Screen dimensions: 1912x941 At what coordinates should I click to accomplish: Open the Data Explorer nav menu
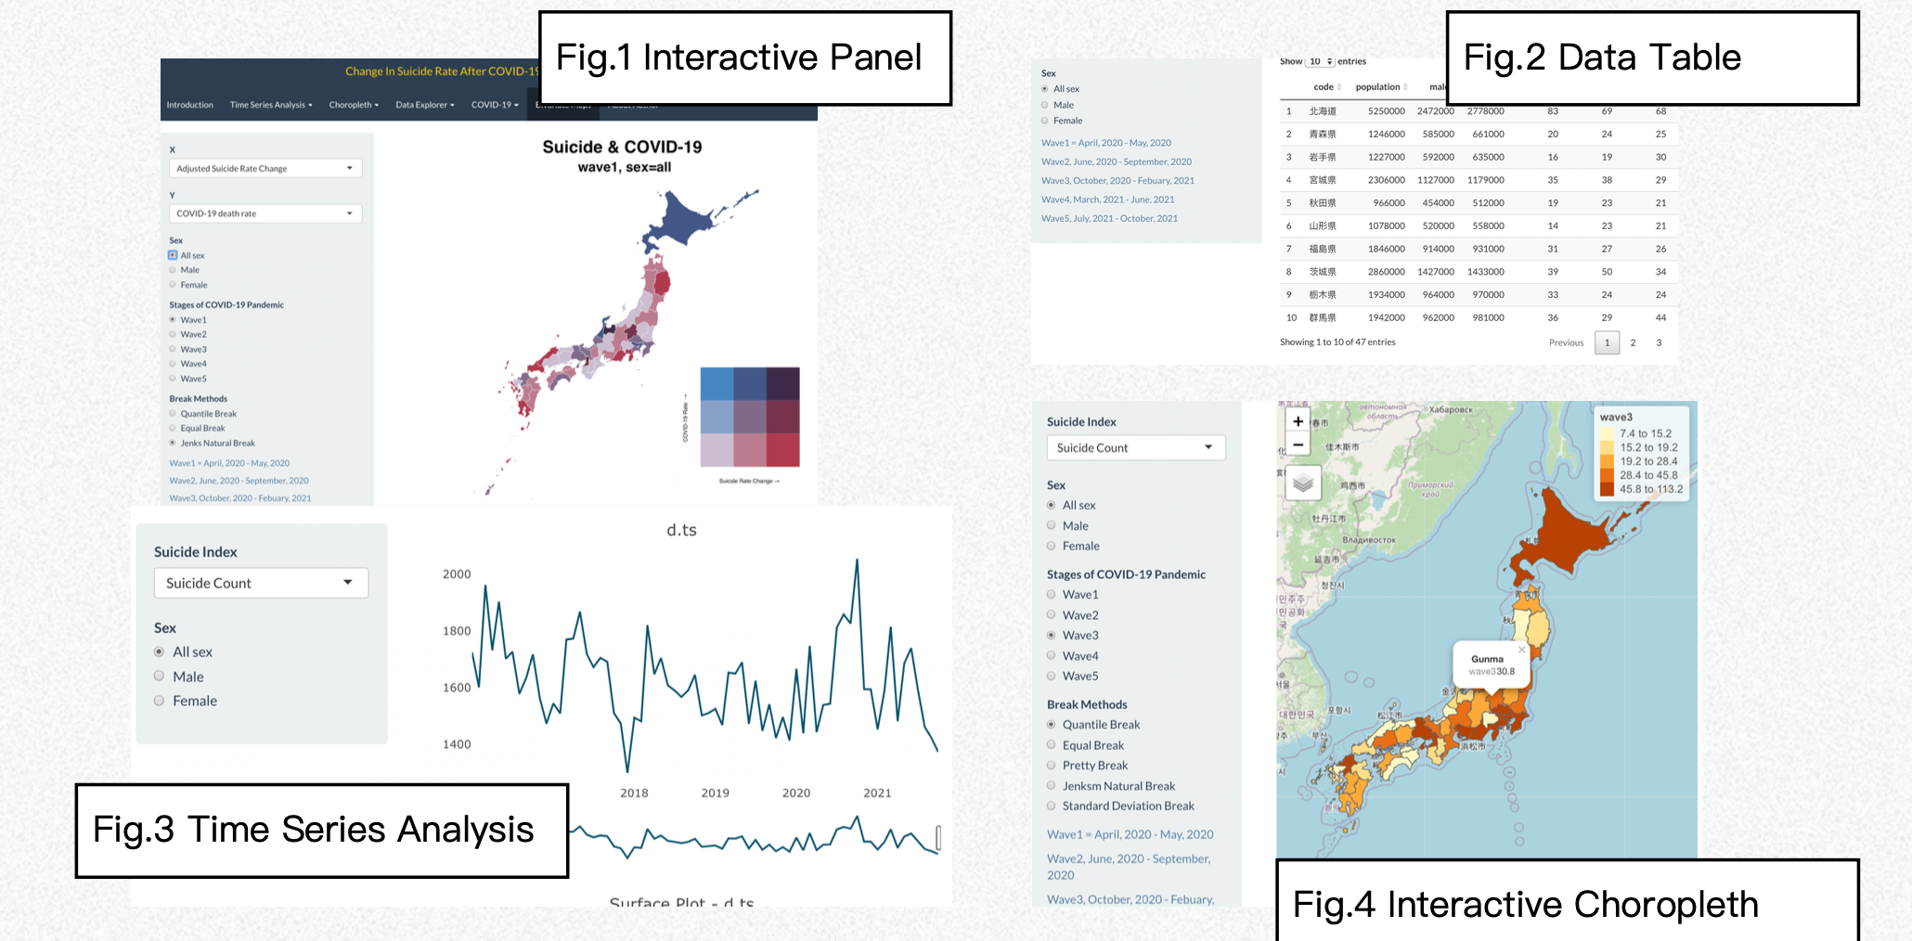424,105
